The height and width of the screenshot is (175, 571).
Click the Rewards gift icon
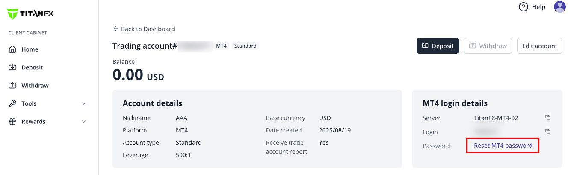pyautogui.click(x=13, y=122)
